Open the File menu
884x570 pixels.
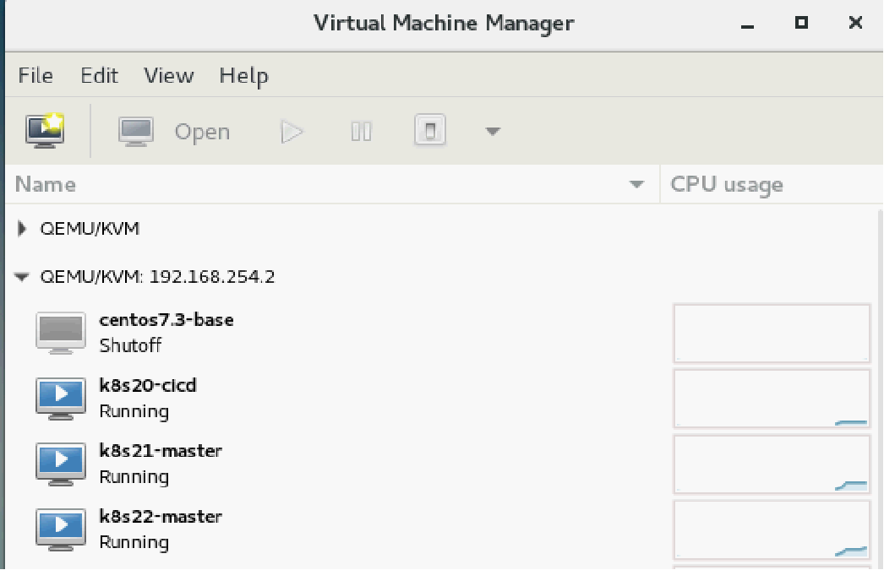[x=35, y=75]
